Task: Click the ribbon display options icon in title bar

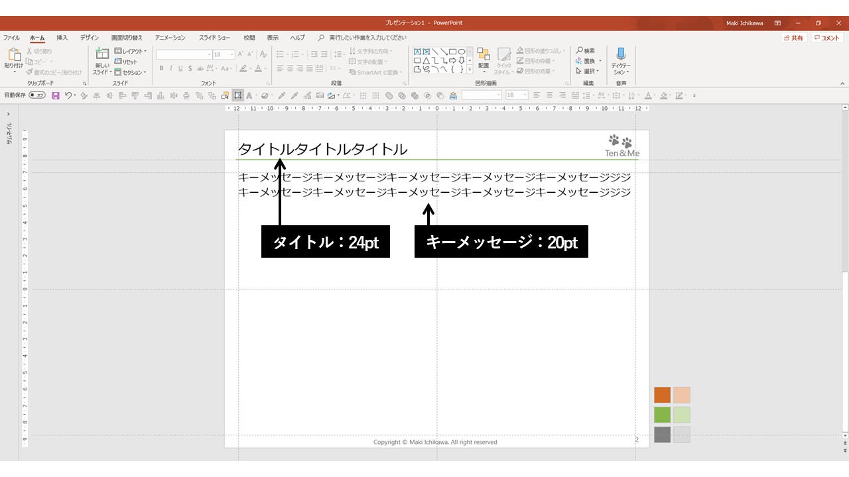Action: 777,23
